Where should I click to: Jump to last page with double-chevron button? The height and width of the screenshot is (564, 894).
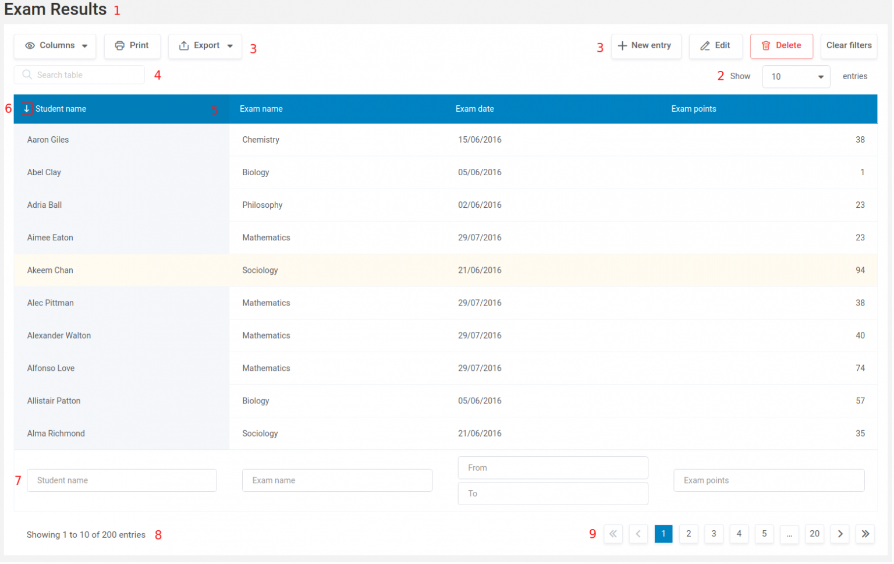coord(865,534)
